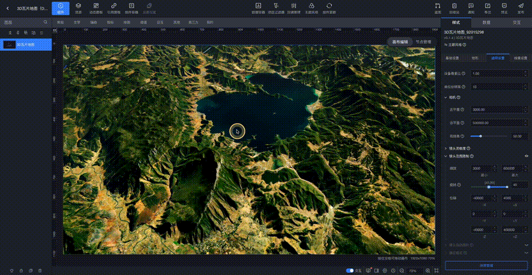
Task: Go back with the left arrow icon
Action: click(x=7, y=8)
